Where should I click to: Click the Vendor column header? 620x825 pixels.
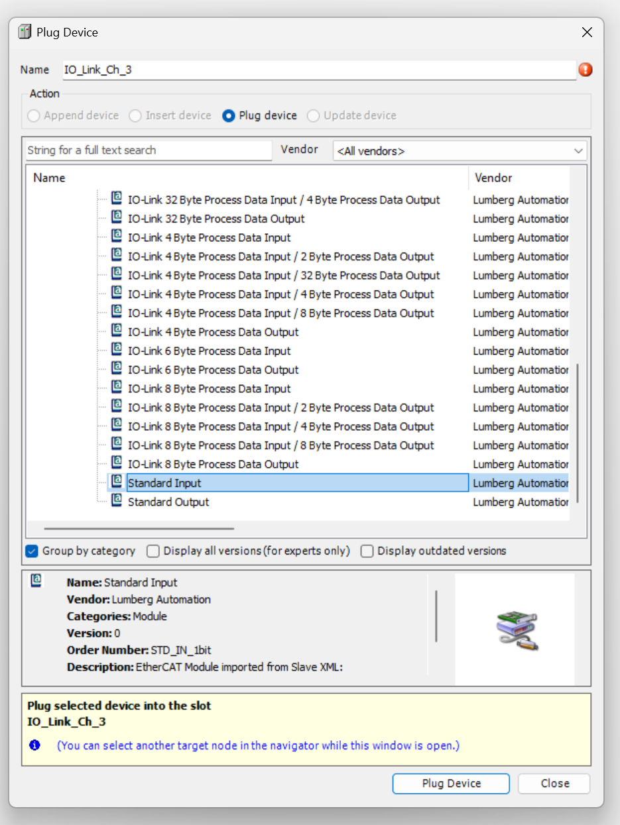[x=519, y=178]
